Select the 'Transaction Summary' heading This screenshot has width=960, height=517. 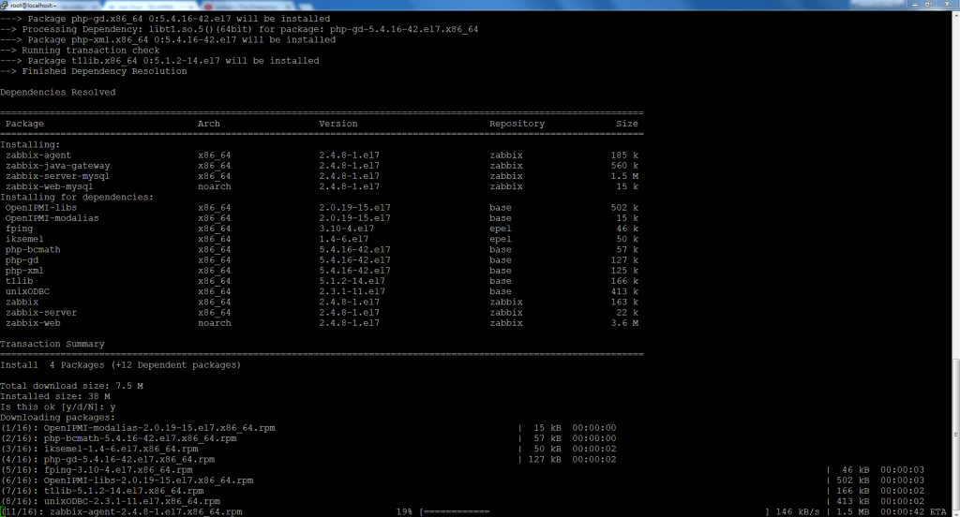pyautogui.click(x=52, y=344)
